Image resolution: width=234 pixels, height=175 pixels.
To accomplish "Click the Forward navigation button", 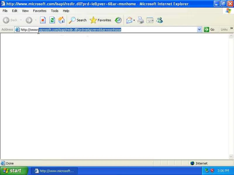I will tap(29, 20).
